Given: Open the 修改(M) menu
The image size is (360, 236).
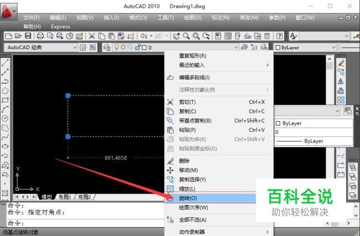Looking at the screenshot, I should (249, 18).
